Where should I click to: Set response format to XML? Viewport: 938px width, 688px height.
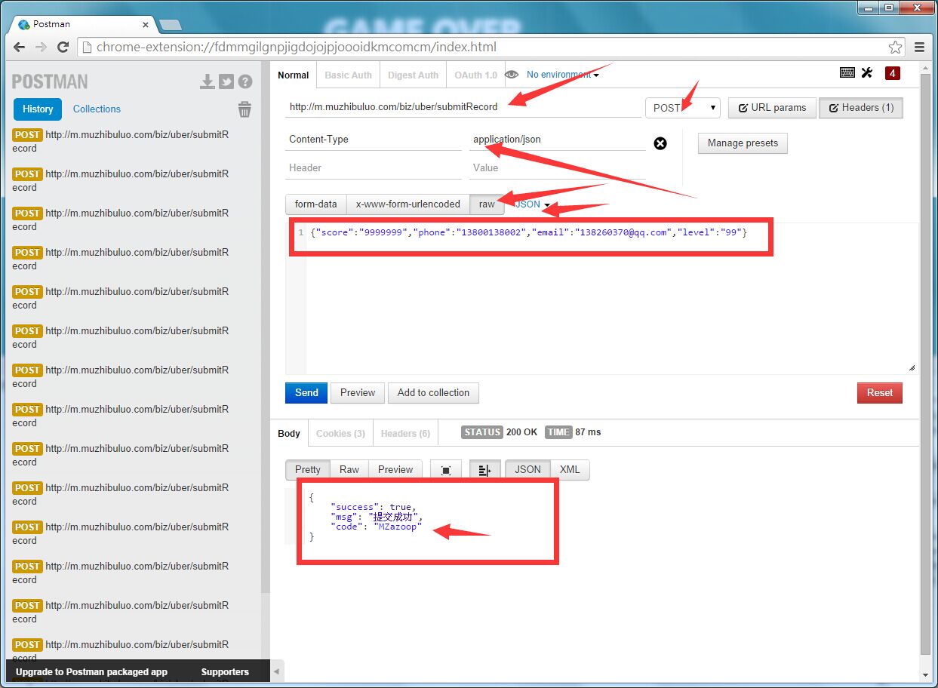pos(570,470)
